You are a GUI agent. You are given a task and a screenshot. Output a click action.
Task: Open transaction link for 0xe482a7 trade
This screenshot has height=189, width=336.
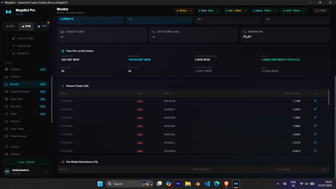tap(315, 109)
